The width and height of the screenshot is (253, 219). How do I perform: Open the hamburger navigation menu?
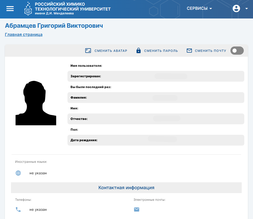click(10, 8)
